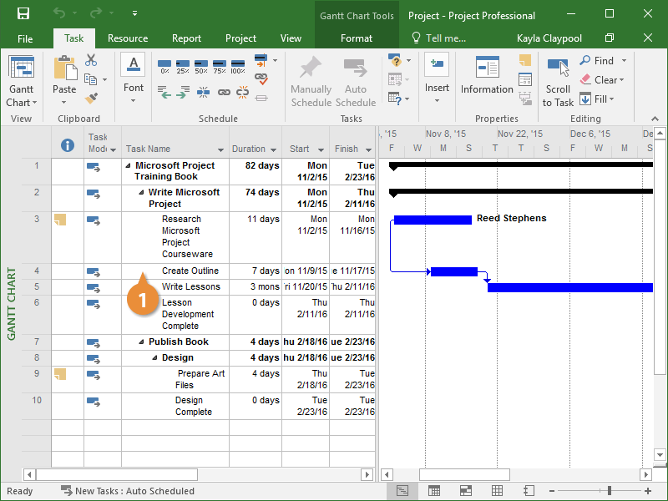668x501 pixels.
Task: Open the Gantt Chart view dropdown
Action: pos(21,103)
